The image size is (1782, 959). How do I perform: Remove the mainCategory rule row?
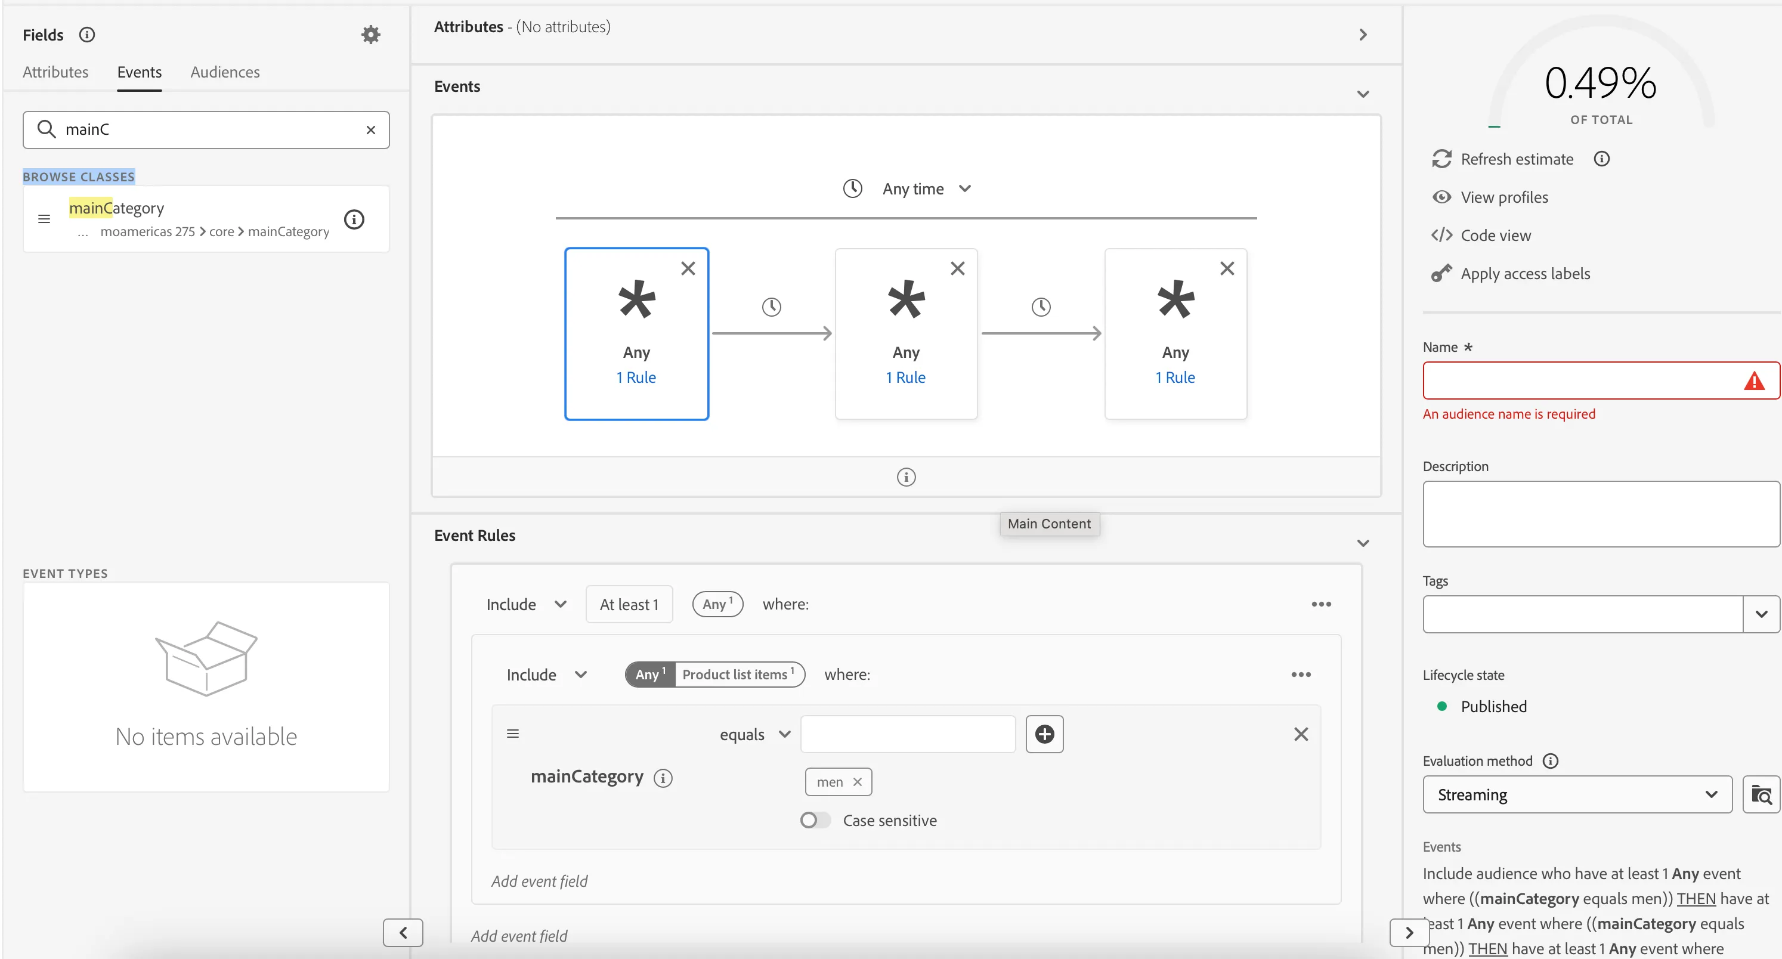pyautogui.click(x=1301, y=734)
